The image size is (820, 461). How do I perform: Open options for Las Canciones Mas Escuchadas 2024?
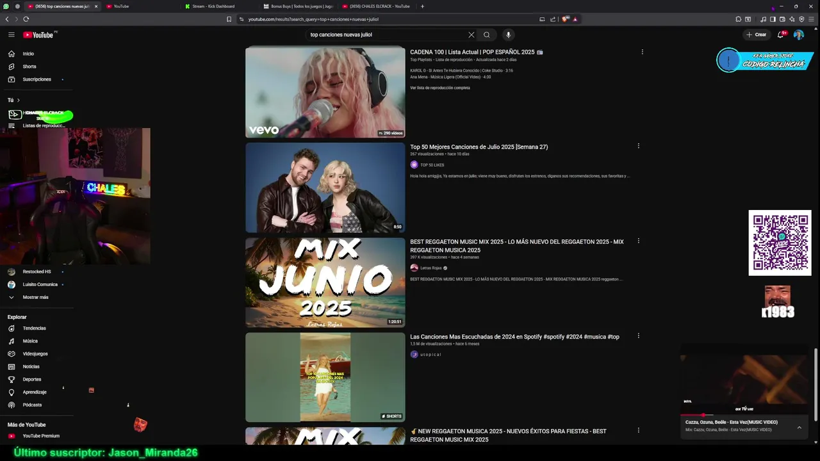(x=638, y=336)
